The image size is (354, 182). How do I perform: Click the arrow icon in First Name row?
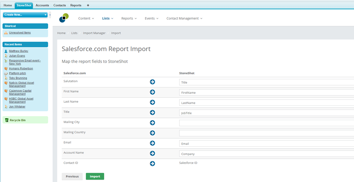(x=153, y=92)
